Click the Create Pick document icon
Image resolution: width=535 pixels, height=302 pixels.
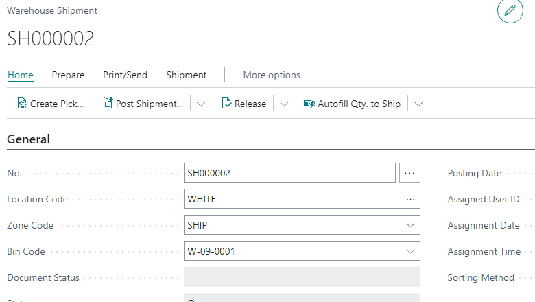22,104
